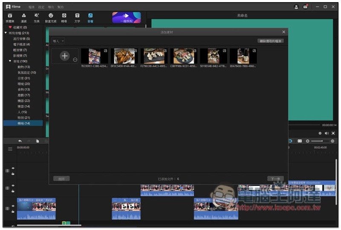Toggle fullscreen preview icon
The image size is (341, 230).
(x=333, y=133)
